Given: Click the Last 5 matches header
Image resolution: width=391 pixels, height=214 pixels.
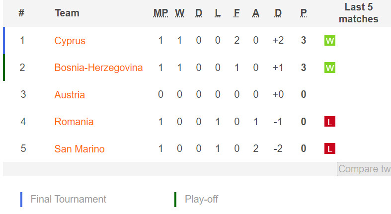Looking at the screenshot, I should (359, 13).
